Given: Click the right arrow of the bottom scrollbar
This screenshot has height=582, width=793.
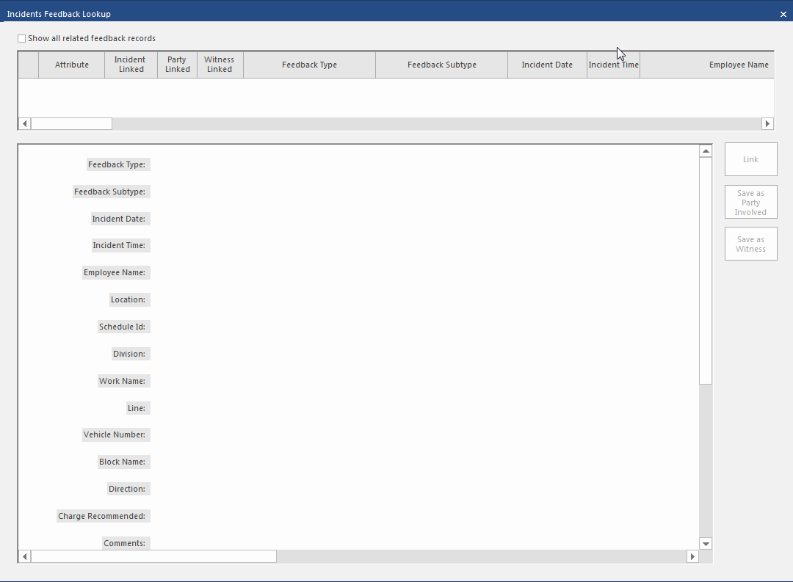Looking at the screenshot, I should [x=692, y=556].
